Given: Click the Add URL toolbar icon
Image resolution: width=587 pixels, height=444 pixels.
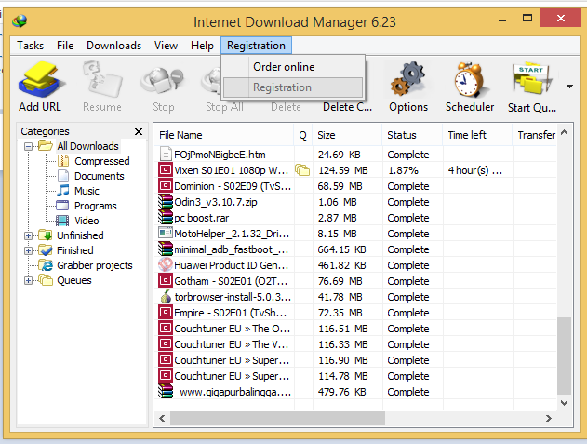Looking at the screenshot, I should pos(40,80).
